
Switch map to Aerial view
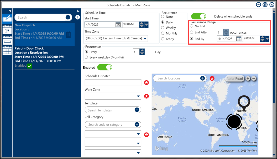pos(230,79)
